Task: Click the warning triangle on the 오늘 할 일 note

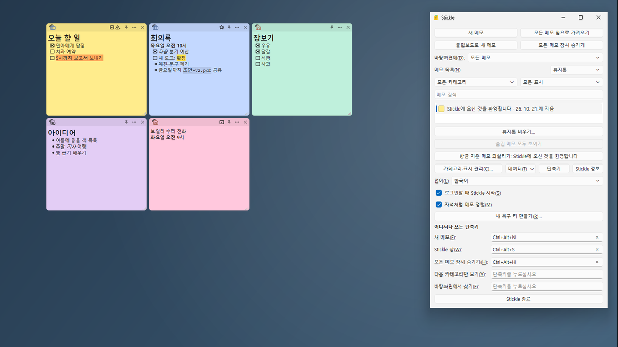Action: point(118,27)
